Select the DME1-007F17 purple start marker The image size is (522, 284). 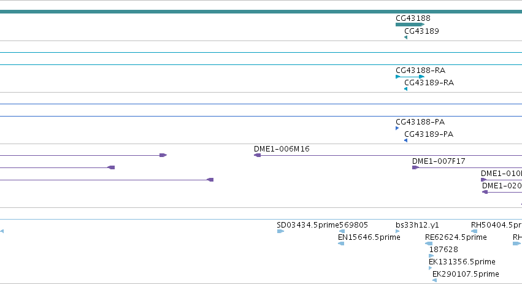[x=415, y=167]
